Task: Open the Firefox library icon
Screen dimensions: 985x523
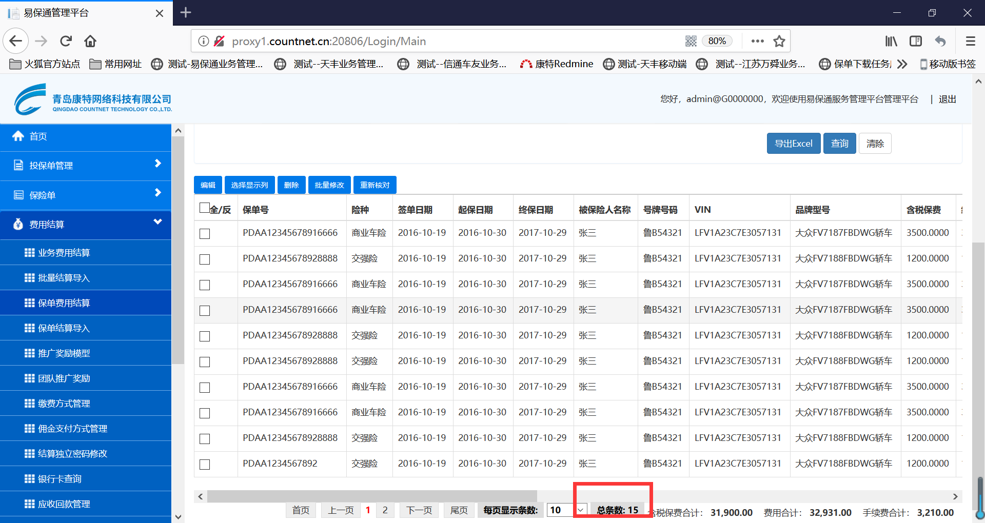Action: 891,41
